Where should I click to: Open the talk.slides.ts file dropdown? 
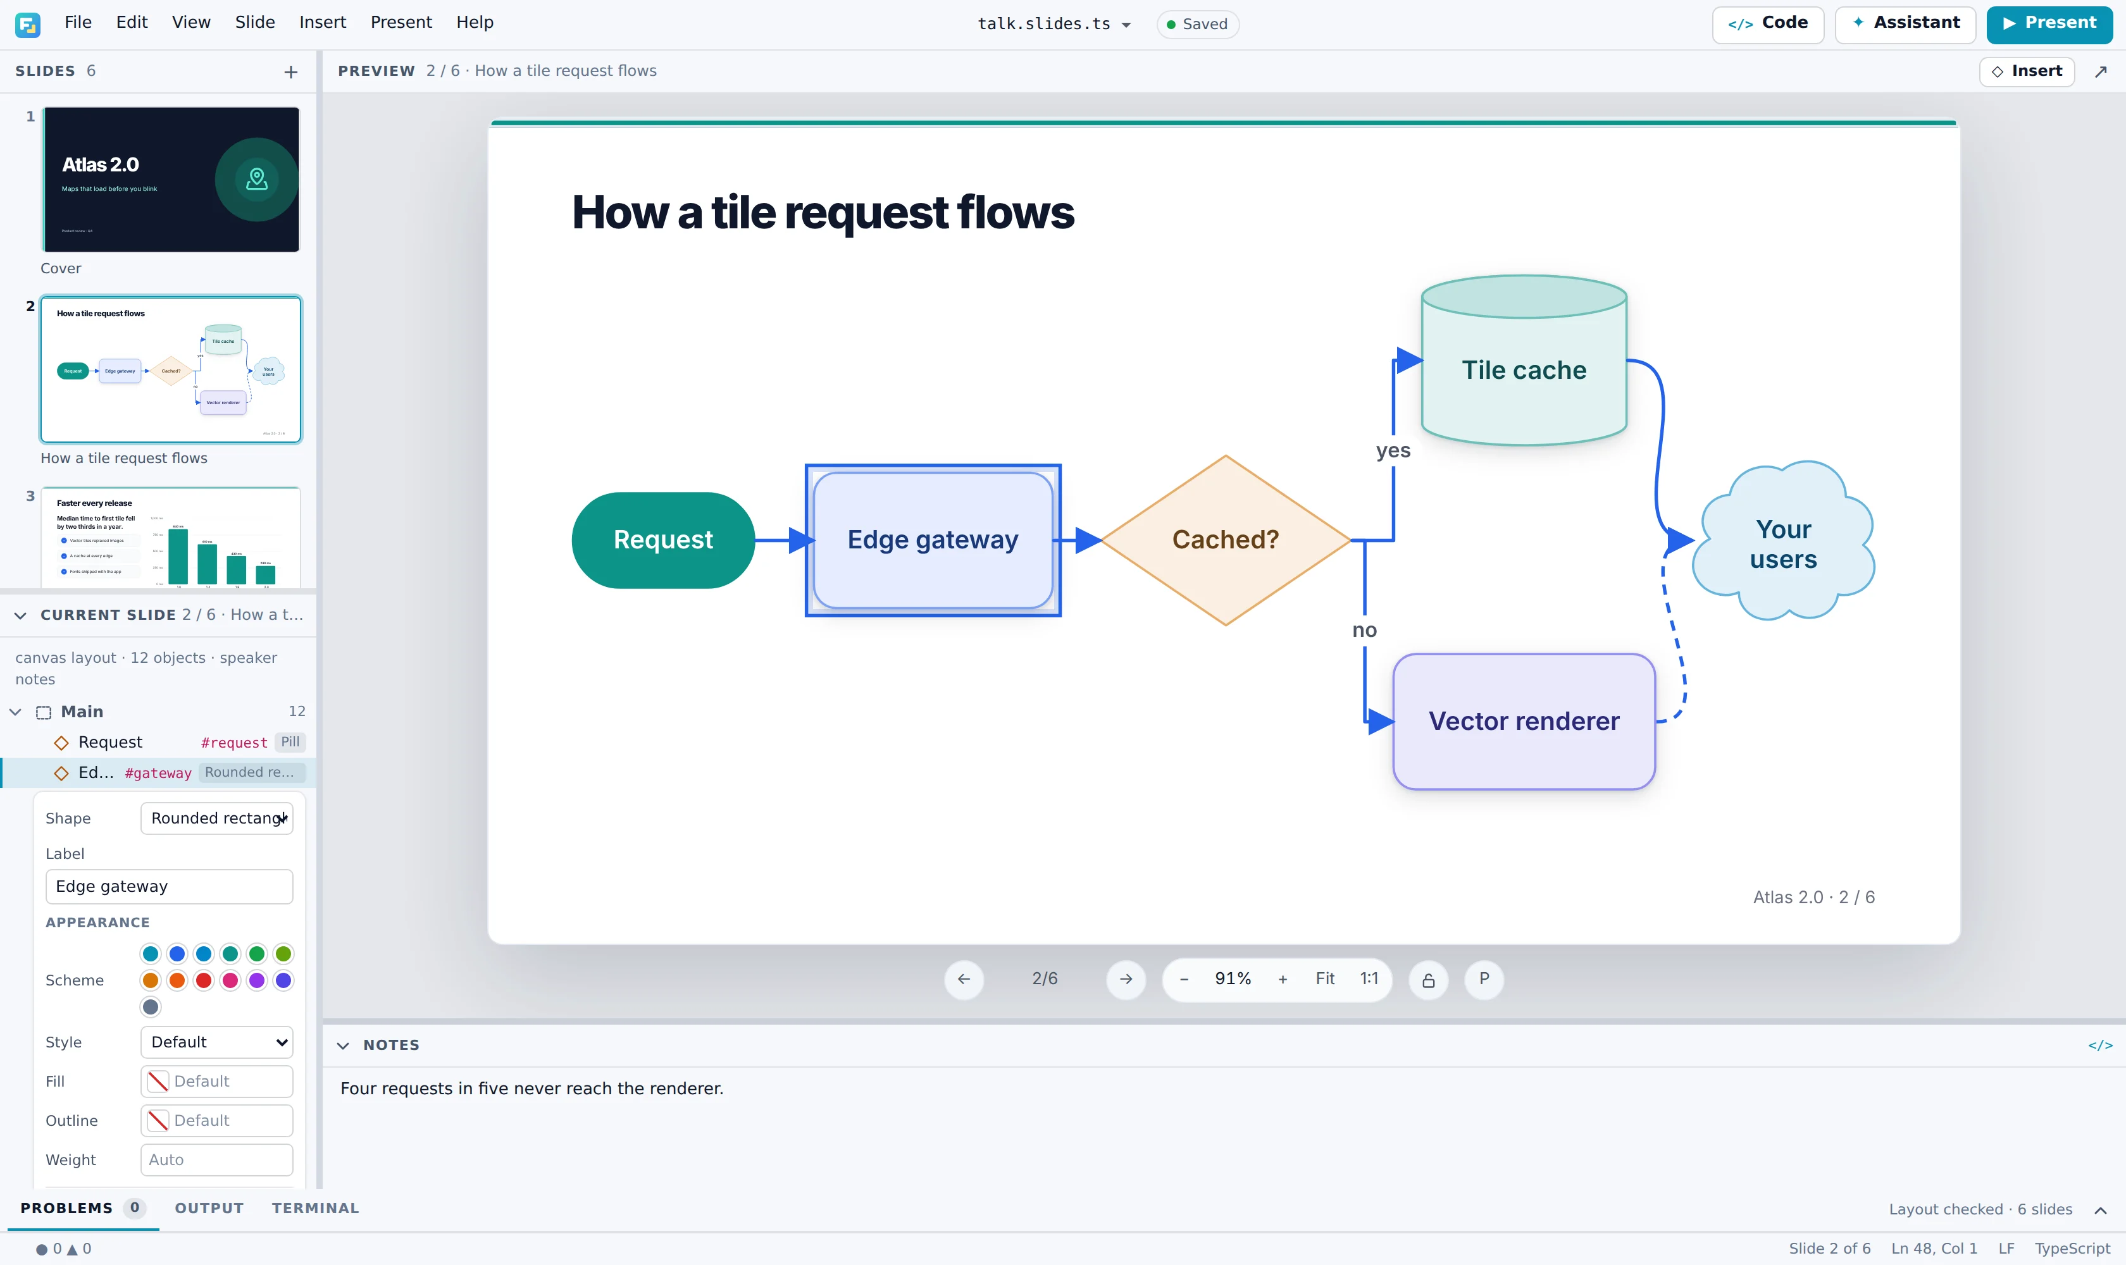tap(1054, 24)
